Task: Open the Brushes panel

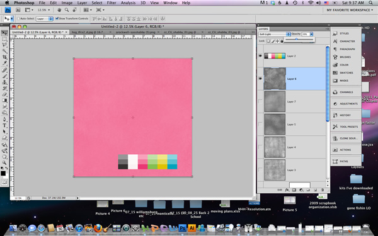Action: click(x=345, y=57)
